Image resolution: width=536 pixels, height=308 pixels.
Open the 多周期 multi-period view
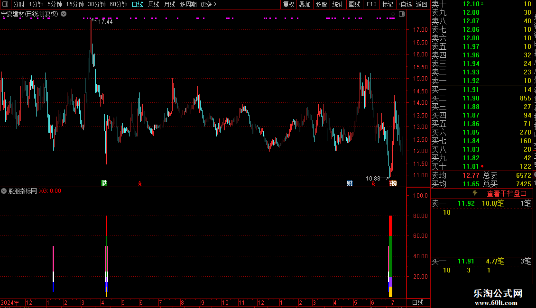[188, 4]
